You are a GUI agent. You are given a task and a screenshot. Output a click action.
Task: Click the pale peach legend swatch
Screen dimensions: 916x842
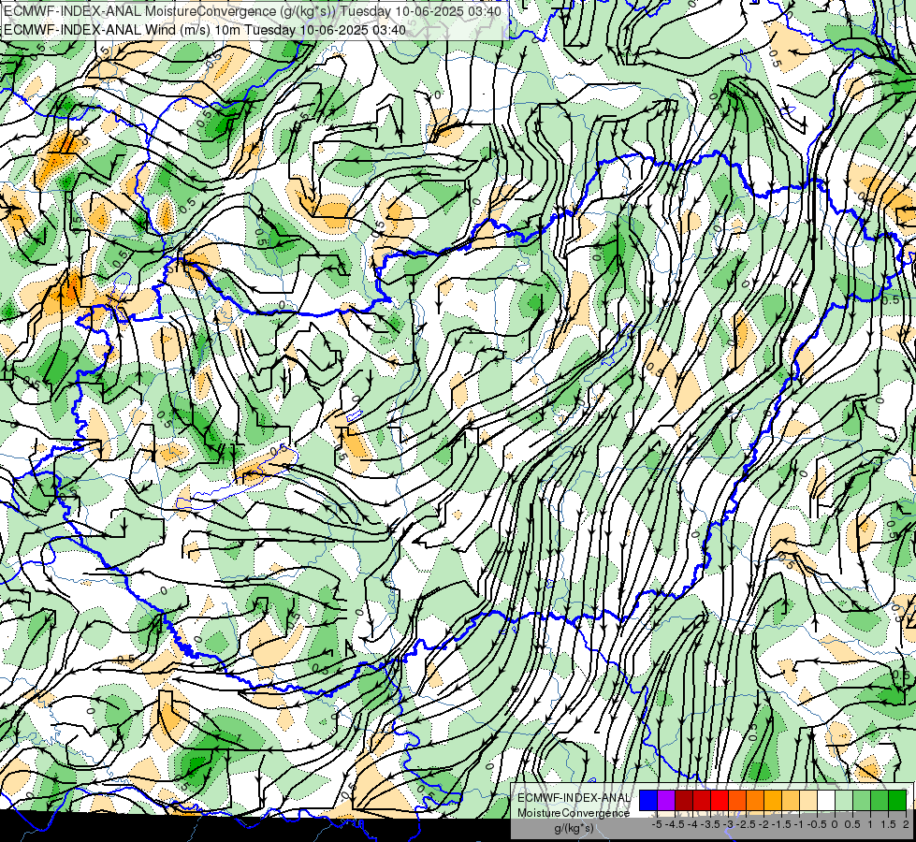[x=807, y=800]
